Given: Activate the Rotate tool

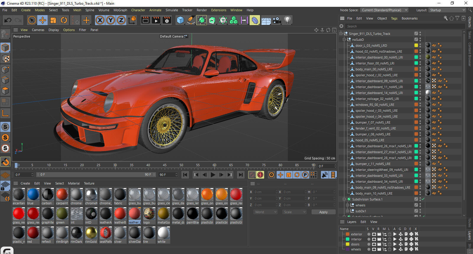Looking at the screenshot, I should click(64, 20).
